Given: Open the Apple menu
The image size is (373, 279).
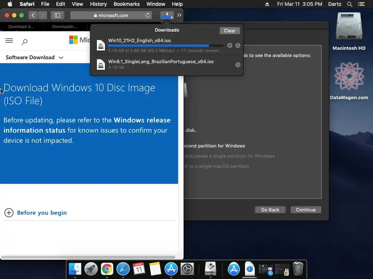Looking at the screenshot, I should point(10,4).
